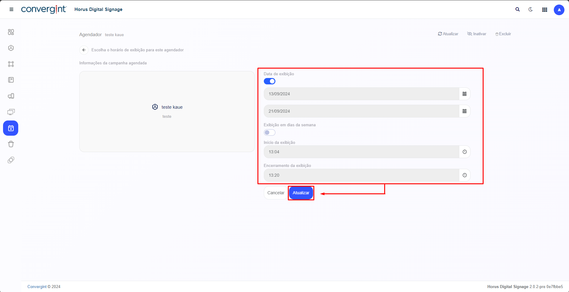Open the hamburger navigation menu
The width and height of the screenshot is (569, 292).
pyautogui.click(x=12, y=9)
